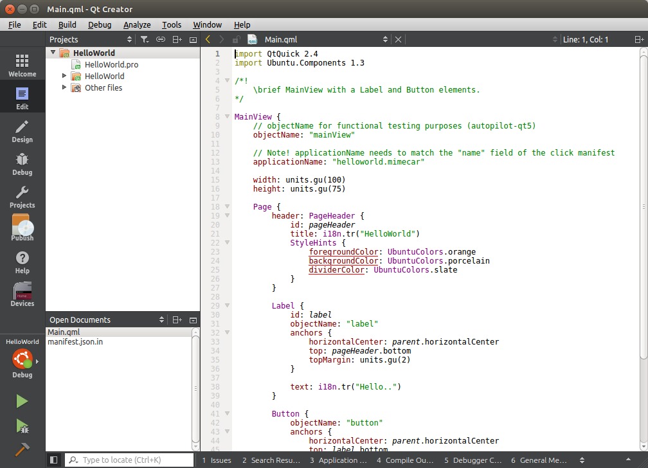Toggle synchronize with editor link icon

pyautogui.click(x=160, y=39)
